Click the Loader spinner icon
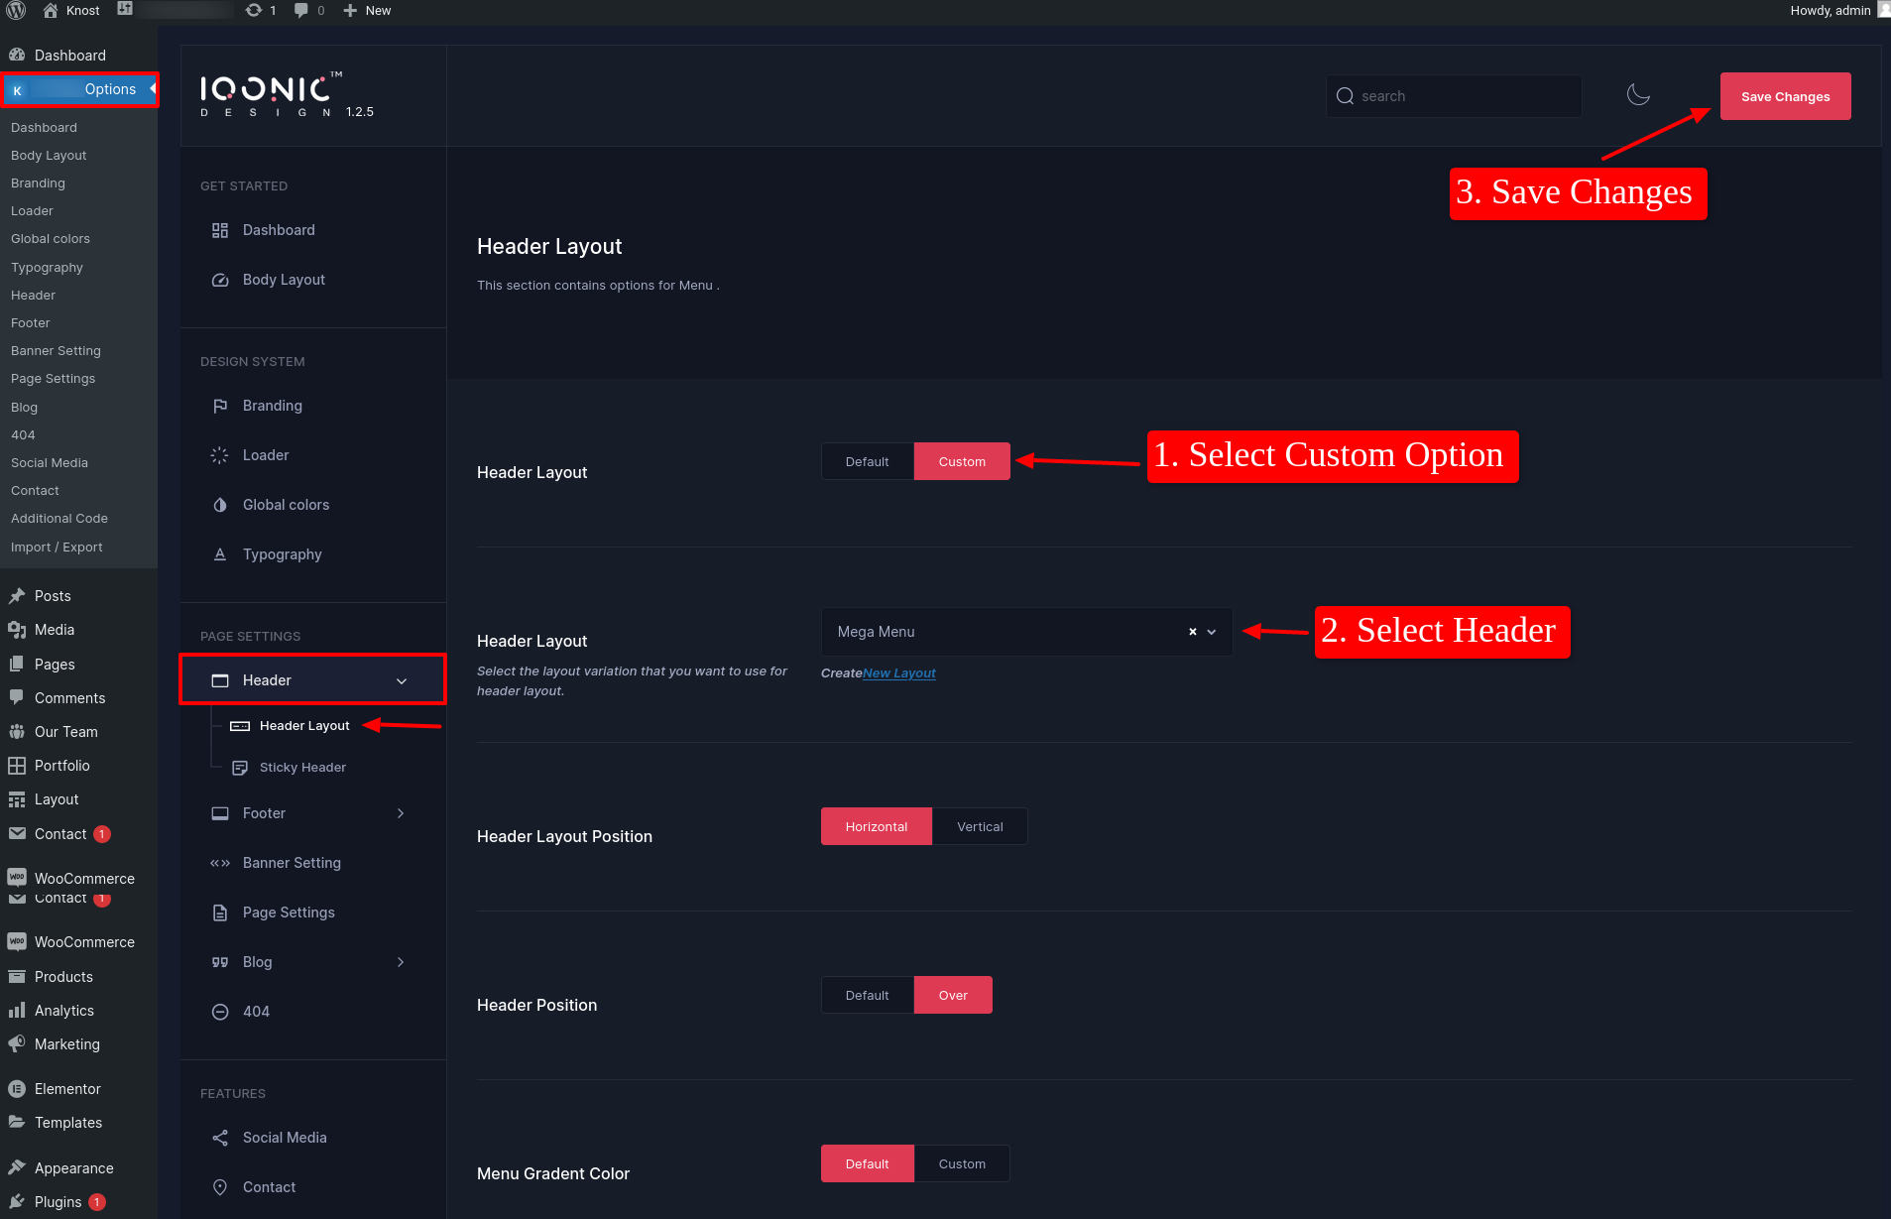 pyautogui.click(x=220, y=455)
